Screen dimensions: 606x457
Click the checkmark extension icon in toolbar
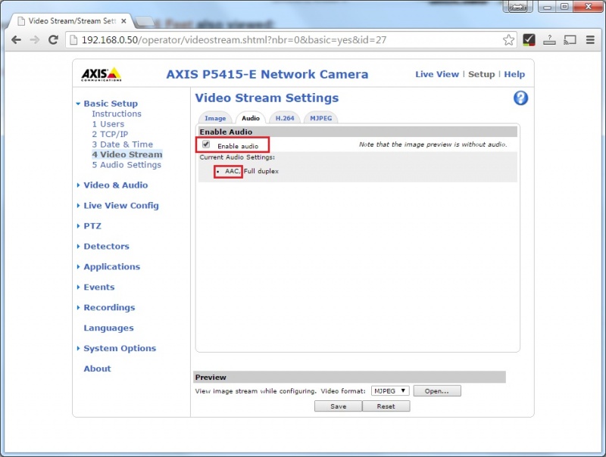tap(529, 40)
